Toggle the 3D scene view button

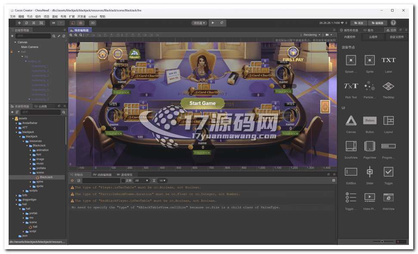pyautogui.click(x=93, y=23)
